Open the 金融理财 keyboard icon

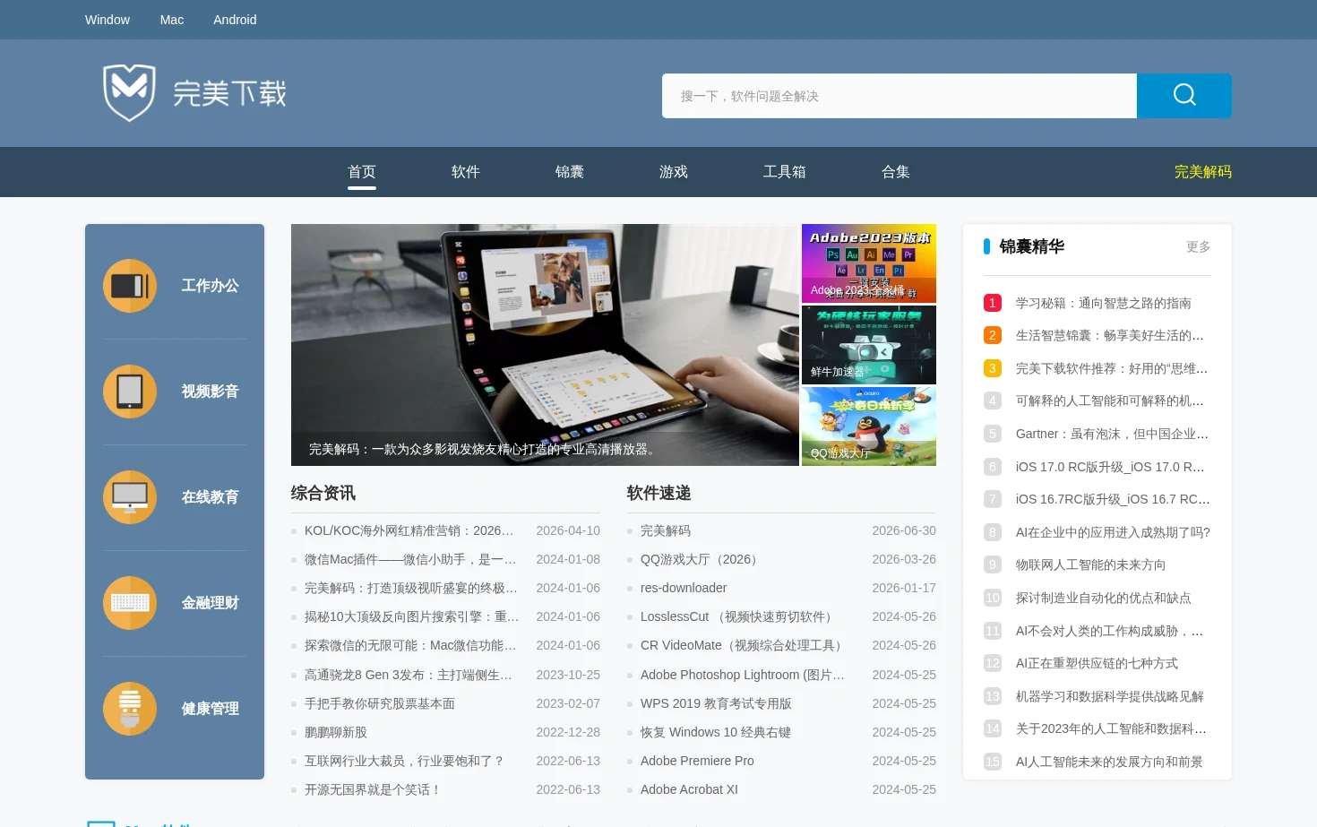click(x=130, y=603)
